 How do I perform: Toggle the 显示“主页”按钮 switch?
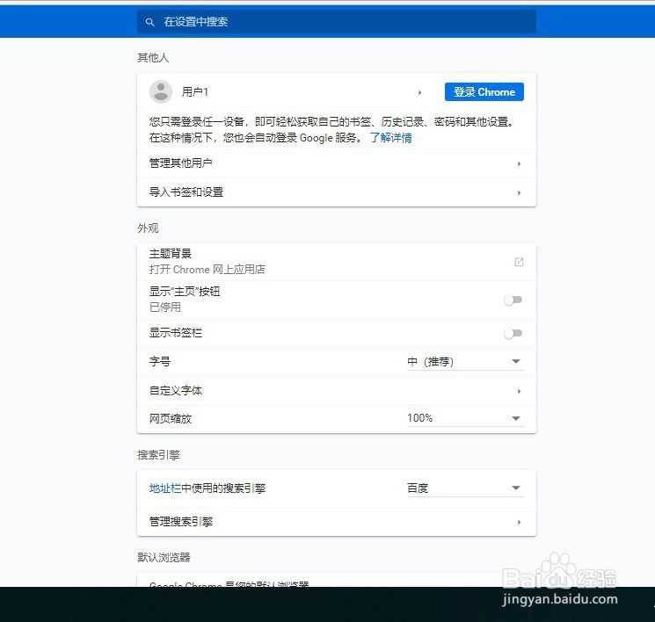tap(513, 300)
